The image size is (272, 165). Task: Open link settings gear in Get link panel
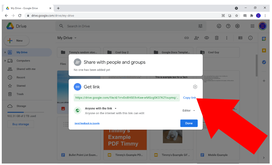195,87
